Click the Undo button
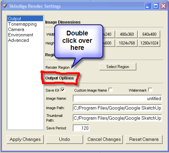 (65, 140)
